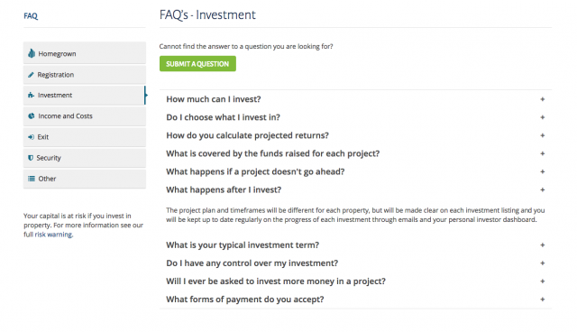The image size is (577, 332).
Task: Click the Income and Costs pie icon
Action: click(x=32, y=116)
